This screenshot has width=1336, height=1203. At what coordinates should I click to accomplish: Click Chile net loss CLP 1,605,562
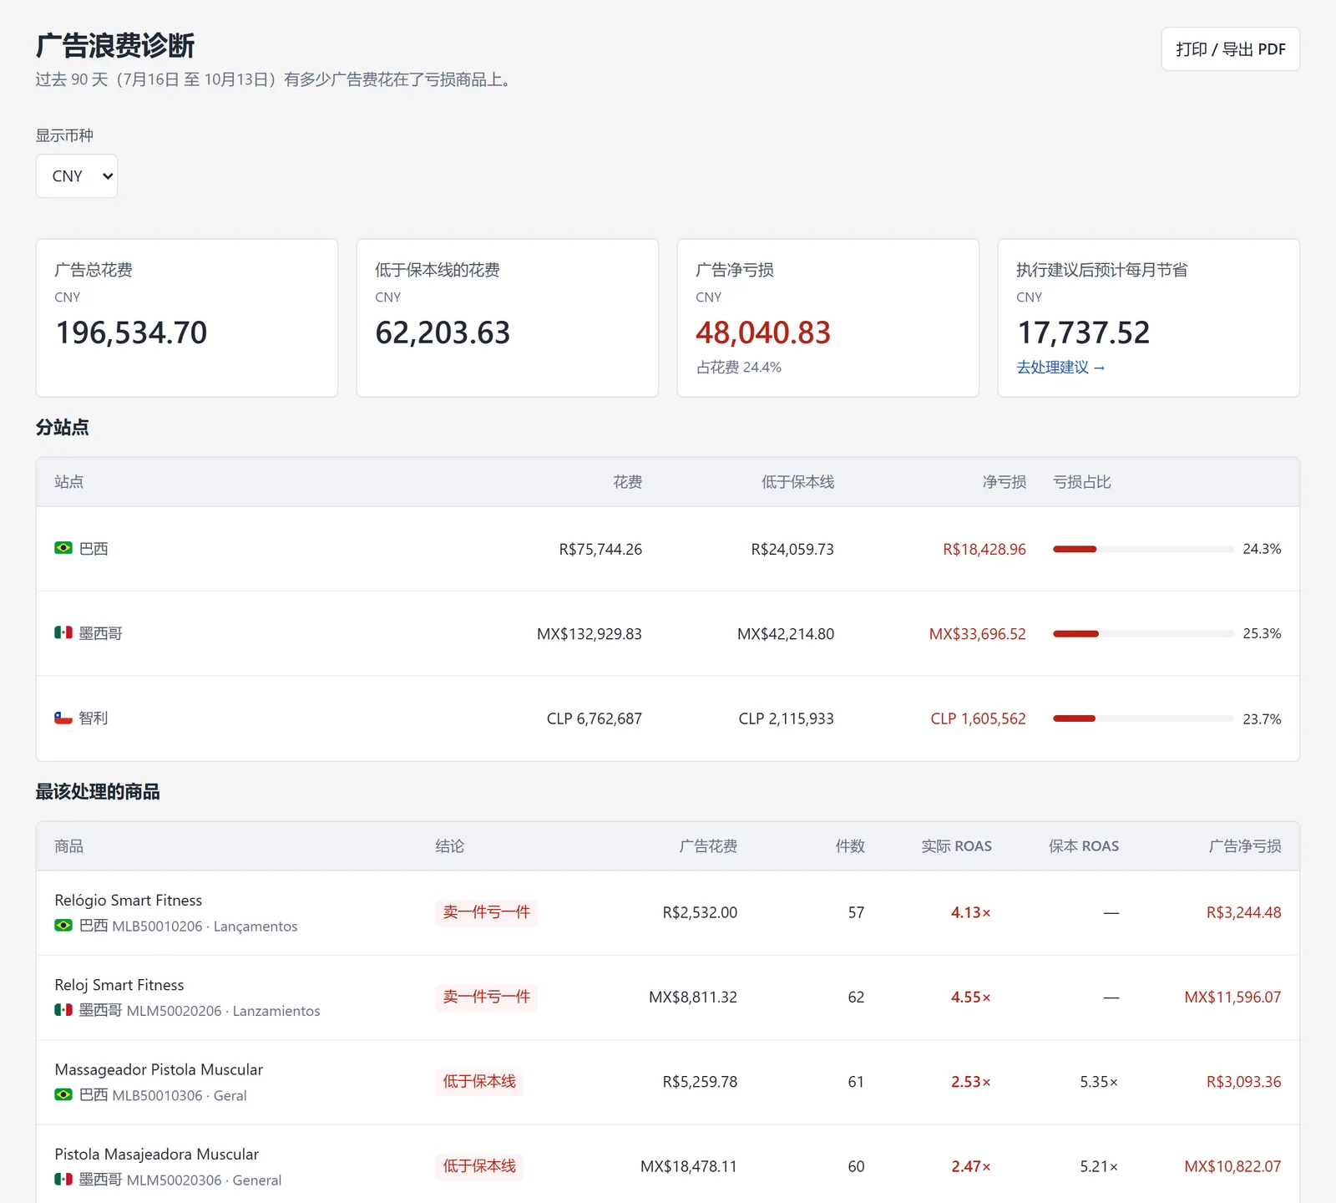tap(978, 718)
